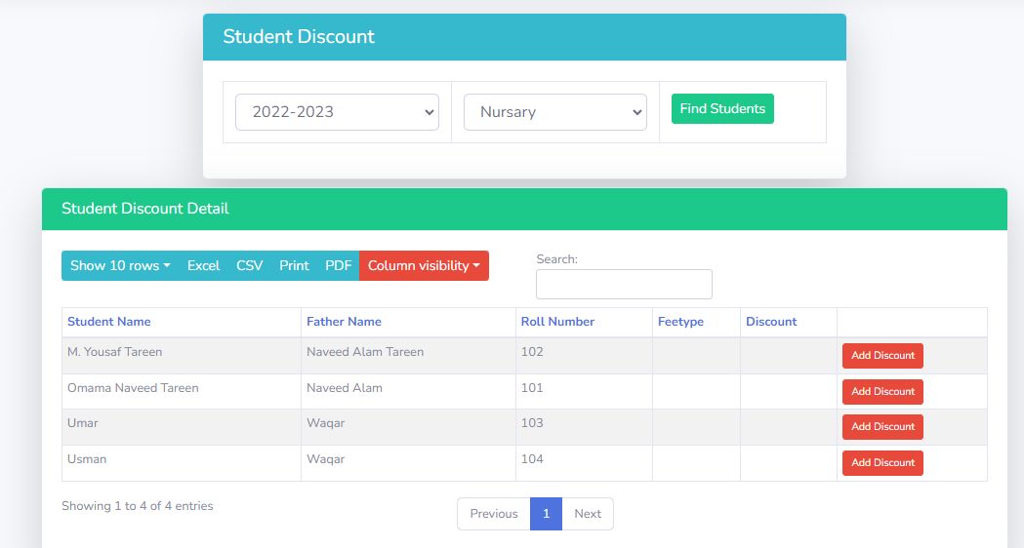Print the student discount table
1024x548 pixels.
coord(294,266)
